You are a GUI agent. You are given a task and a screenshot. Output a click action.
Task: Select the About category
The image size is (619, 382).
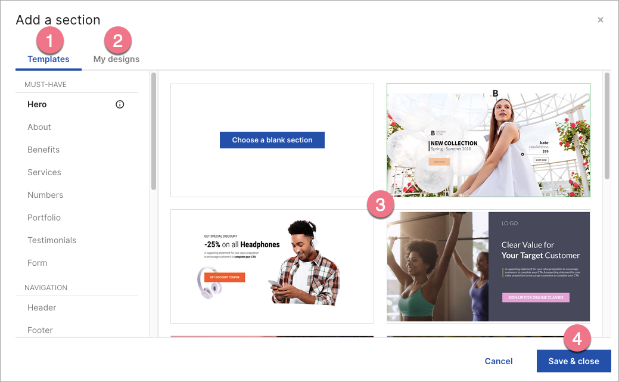pyautogui.click(x=39, y=127)
